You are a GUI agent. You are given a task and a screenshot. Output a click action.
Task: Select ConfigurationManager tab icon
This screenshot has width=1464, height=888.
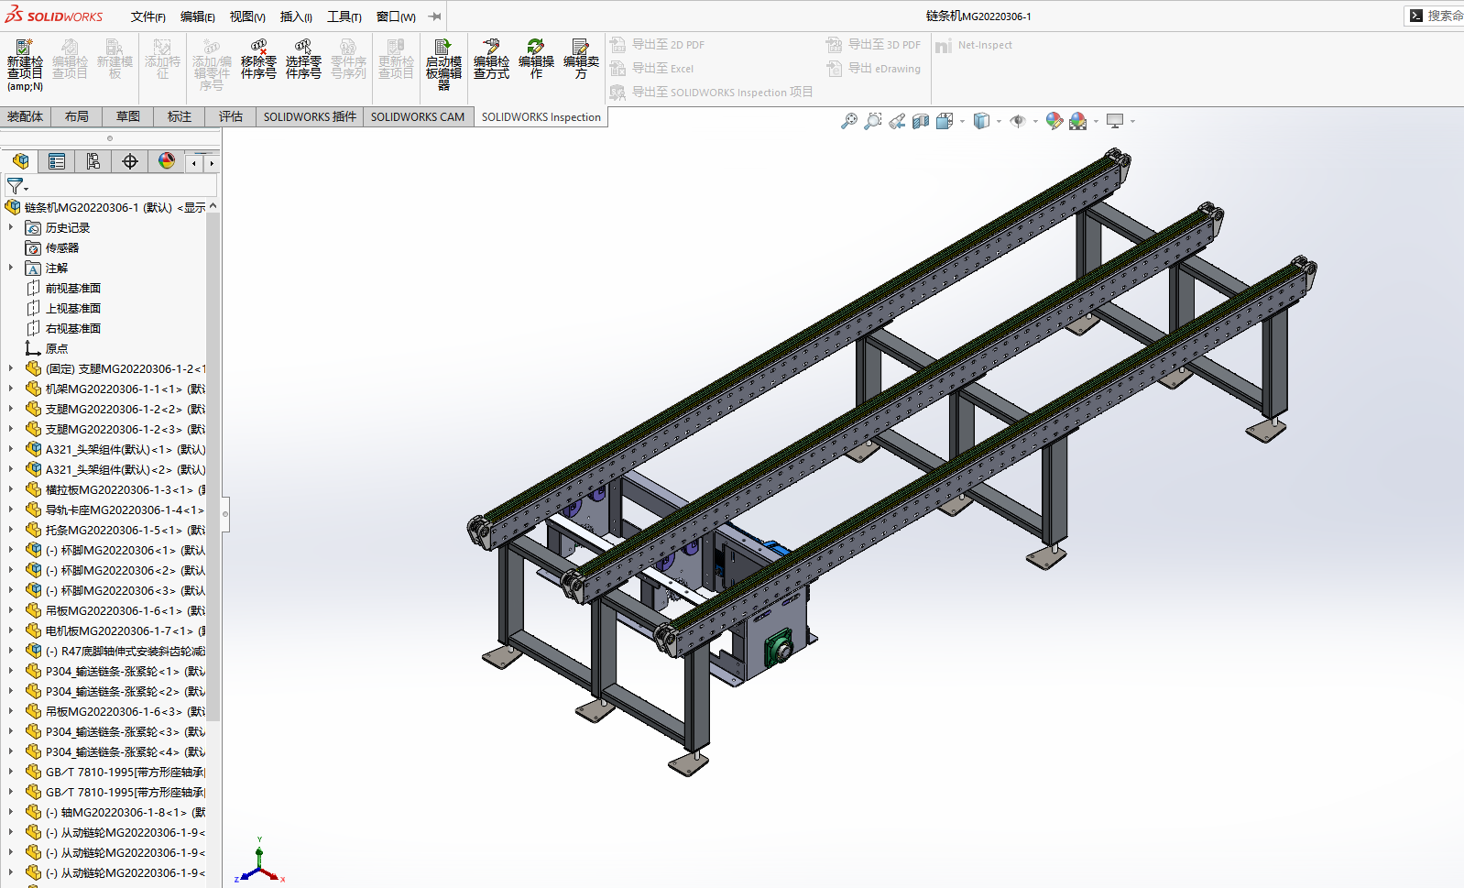tap(93, 162)
